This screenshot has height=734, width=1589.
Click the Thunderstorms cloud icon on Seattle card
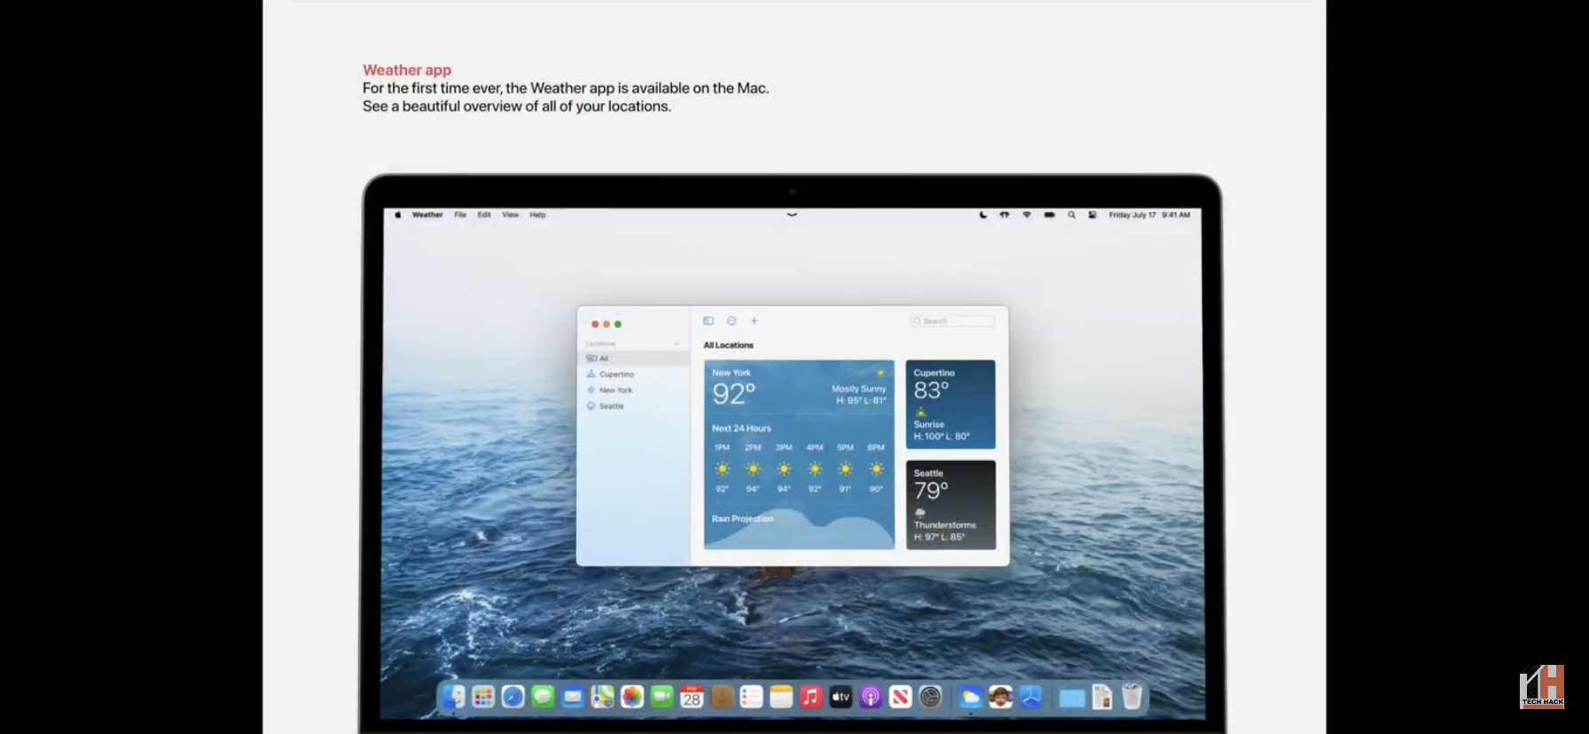920,513
